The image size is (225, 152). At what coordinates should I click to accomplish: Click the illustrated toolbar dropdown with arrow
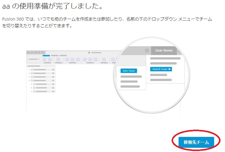click(35, 59)
